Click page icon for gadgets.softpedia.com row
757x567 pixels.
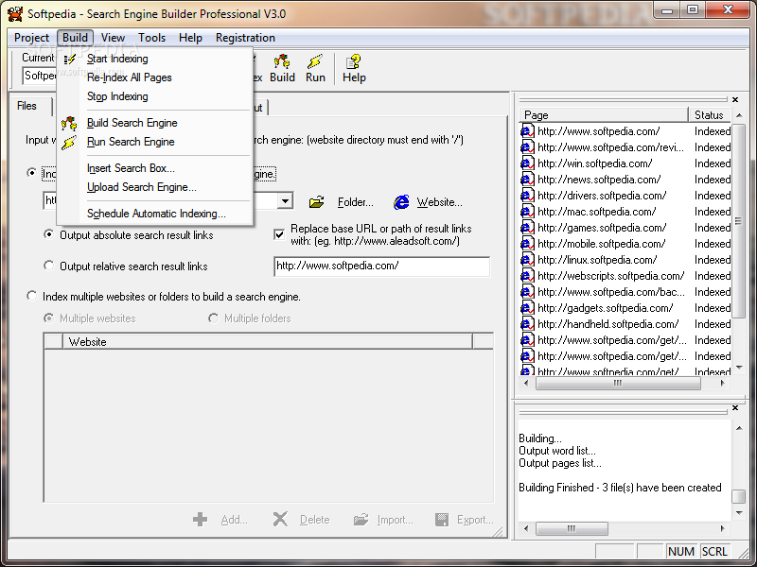pyautogui.click(x=527, y=308)
